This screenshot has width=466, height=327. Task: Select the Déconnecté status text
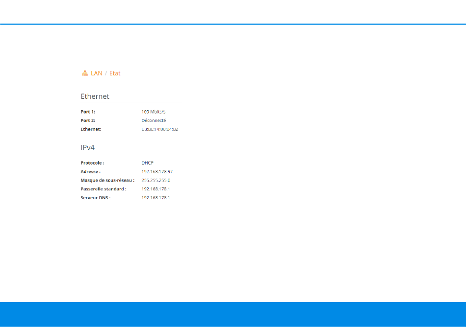154,120
